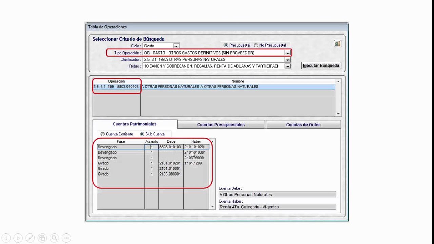Click the Nombre column header
This screenshot has height=244, width=434.
[238, 81]
